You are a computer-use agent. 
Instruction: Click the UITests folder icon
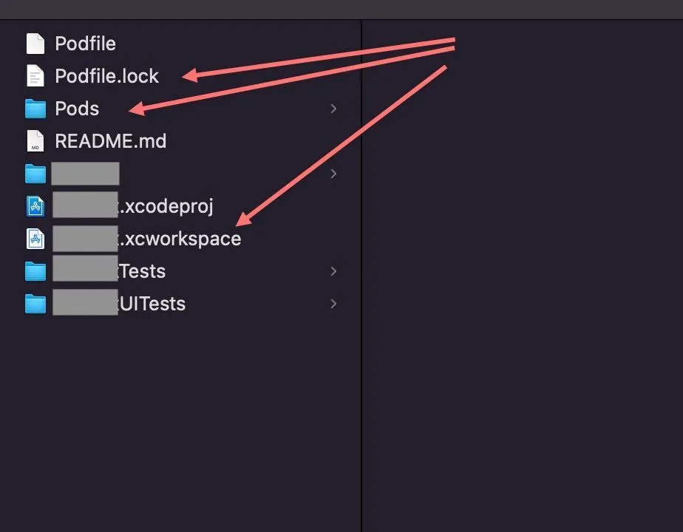35,304
